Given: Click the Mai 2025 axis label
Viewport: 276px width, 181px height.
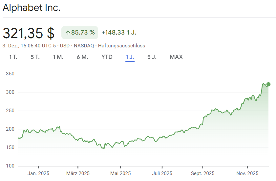Looking at the screenshot, I should 120,173.
